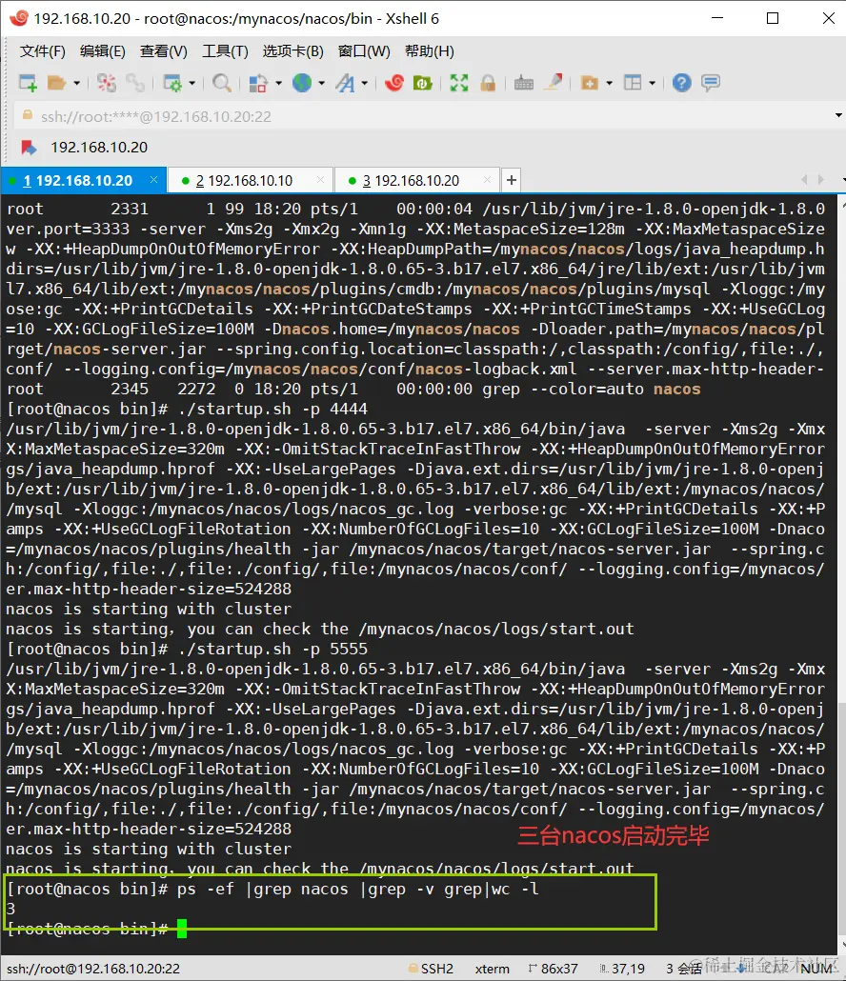Click the highlight pen icon

554,83
